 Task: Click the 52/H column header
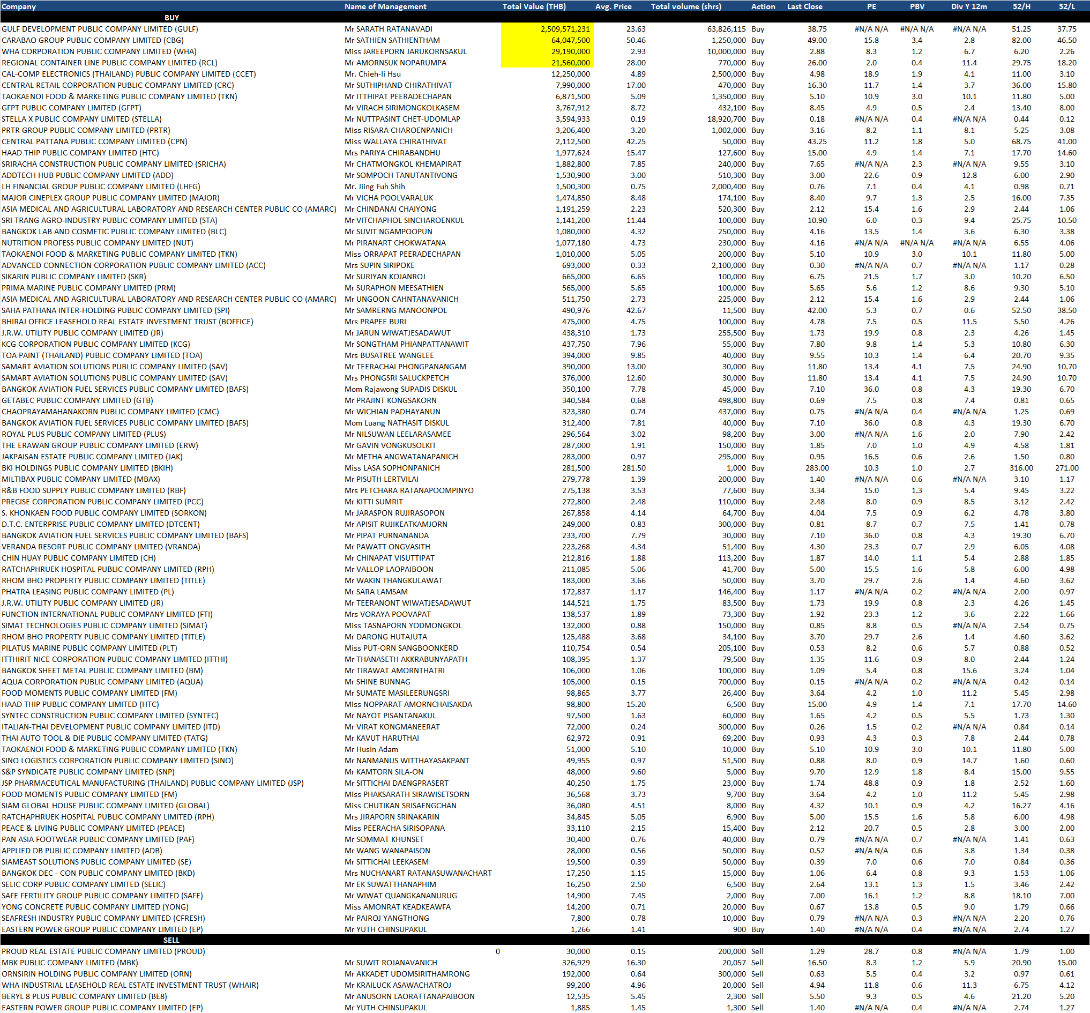click(x=1021, y=6)
